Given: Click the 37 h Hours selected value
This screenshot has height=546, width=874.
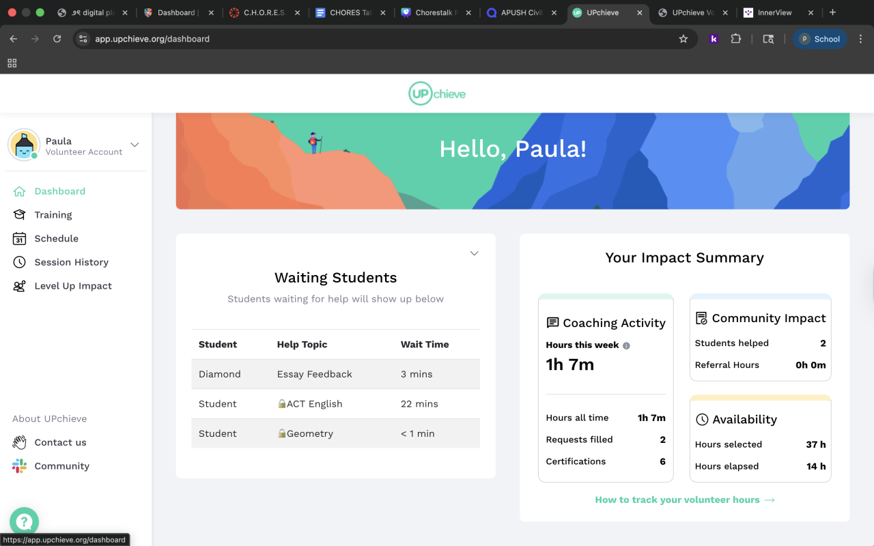Looking at the screenshot, I should click(816, 444).
